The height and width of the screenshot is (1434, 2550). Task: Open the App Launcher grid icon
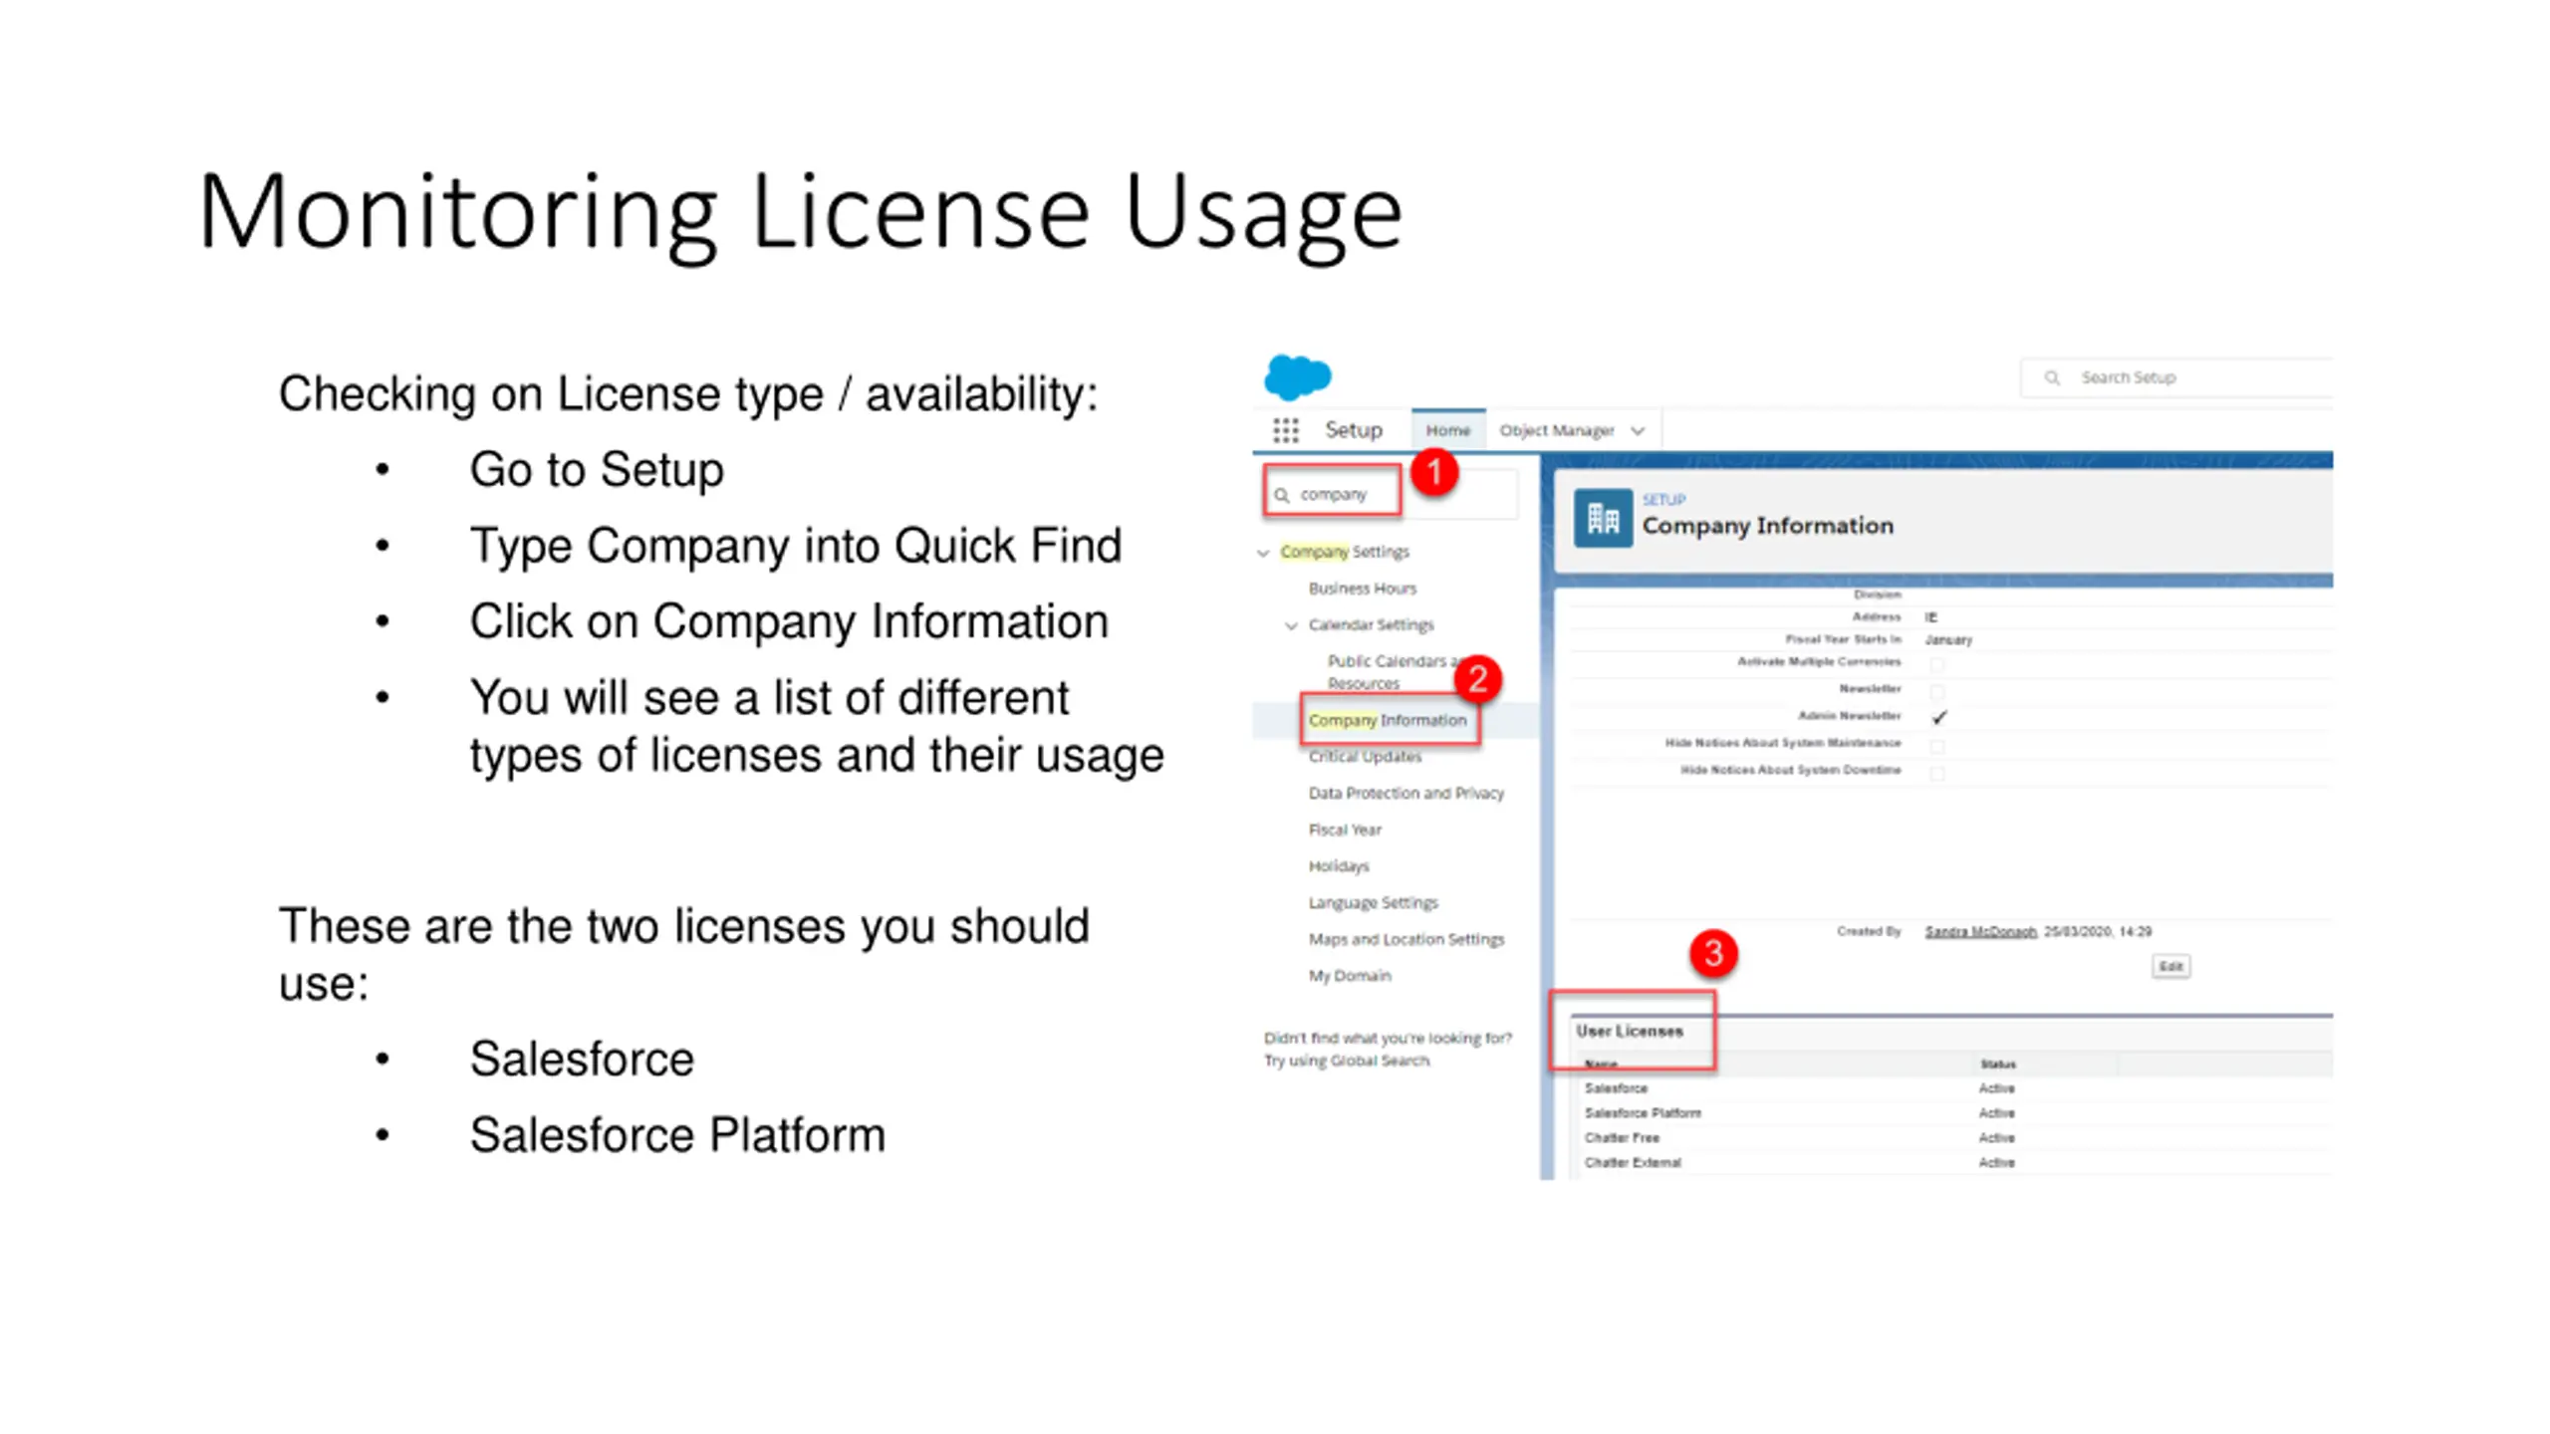pyautogui.click(x=1285, y=430)
